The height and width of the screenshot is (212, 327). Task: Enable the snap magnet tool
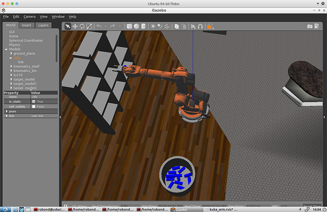pos(200,27)
